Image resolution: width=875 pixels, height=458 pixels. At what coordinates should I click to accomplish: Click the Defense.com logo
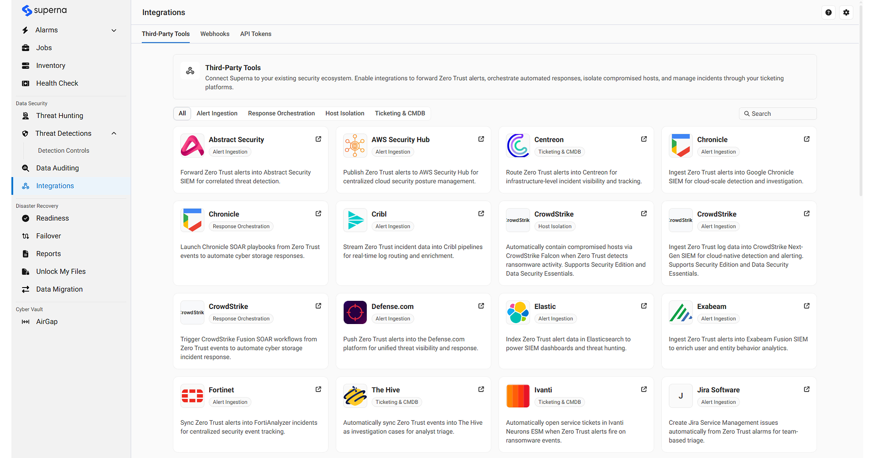click(x=355, y=313)
